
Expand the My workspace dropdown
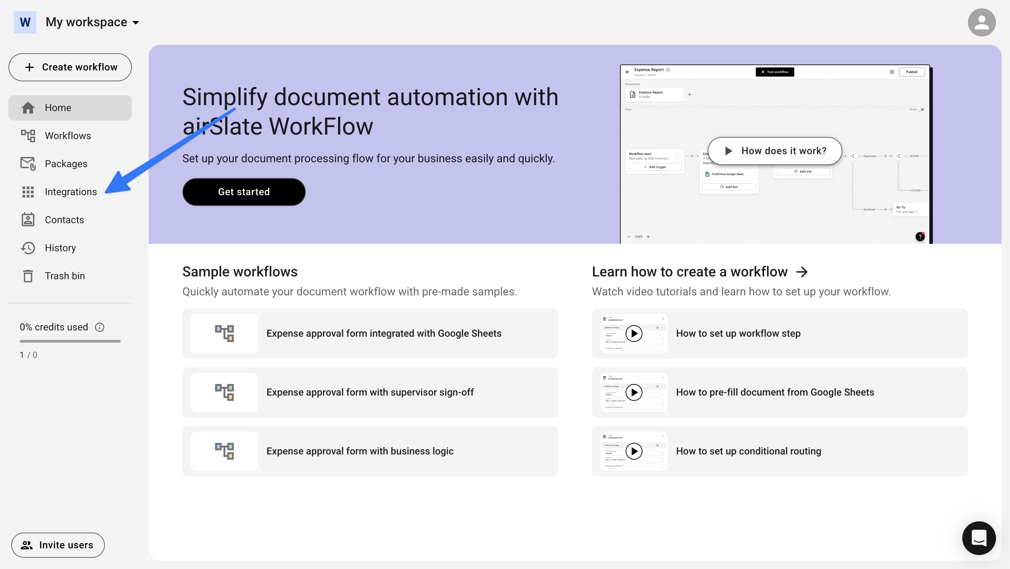[x=92, y=22]
